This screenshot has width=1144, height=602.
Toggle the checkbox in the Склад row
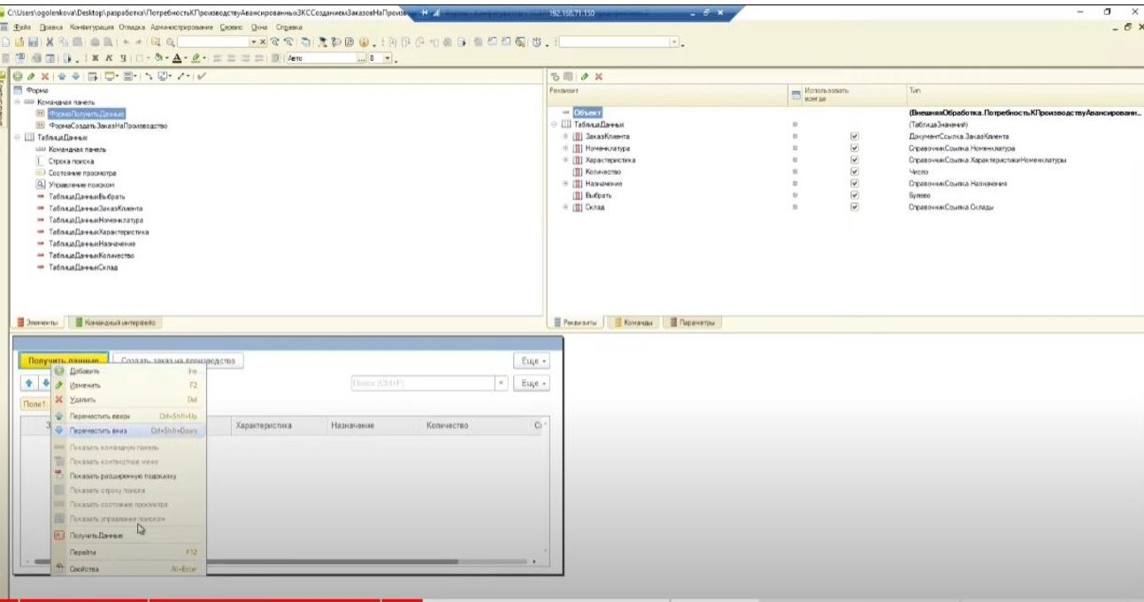click(x=854, y=207)
